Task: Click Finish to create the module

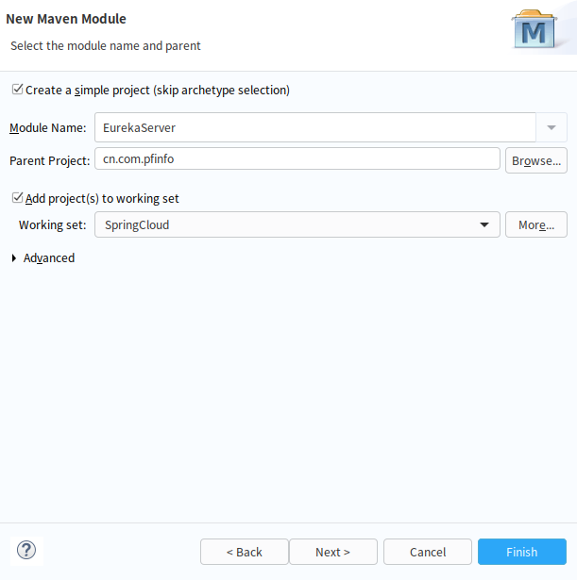Action: pos(522,552)
